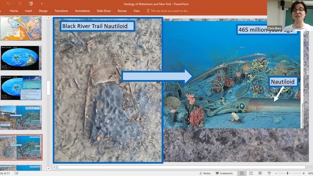The width and height of the screenshot is (313, 176).
Task: Click the zoom slider handle
Action: point(288,173)
